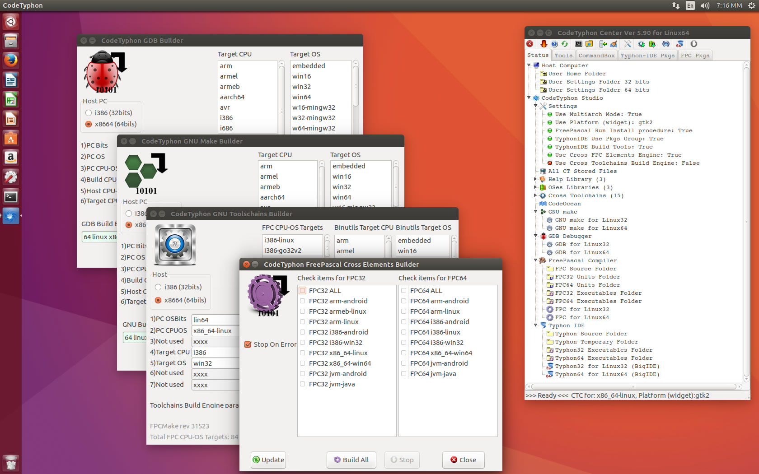Click the blue parentheses gear toolbar icon
Image resolution: width=759 pixels, height=474 pixels.
pyautogui.click(x=666, y=44)
